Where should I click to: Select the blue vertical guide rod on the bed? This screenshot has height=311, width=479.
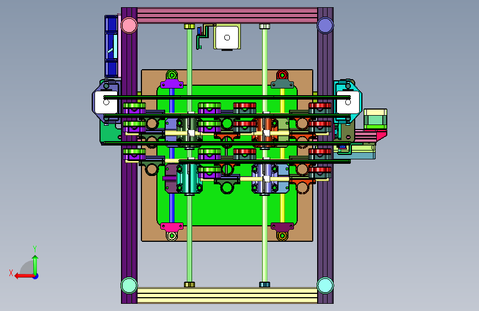coord(172,208)
